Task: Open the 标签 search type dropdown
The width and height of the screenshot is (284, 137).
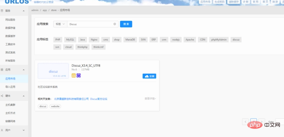Action: tap(60, 24)
